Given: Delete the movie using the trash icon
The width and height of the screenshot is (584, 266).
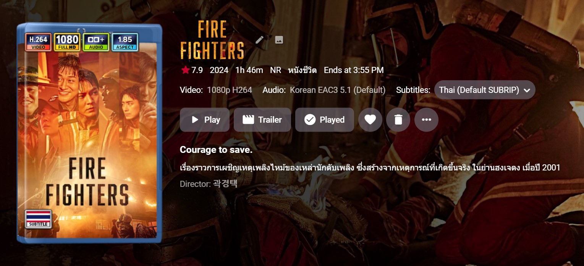Looking at the screenshot, I should pos(398,120).
